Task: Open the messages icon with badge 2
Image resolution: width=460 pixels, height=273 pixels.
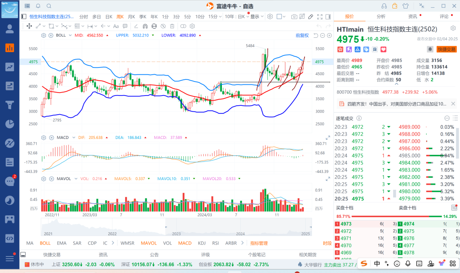Action: coord(10,181)
